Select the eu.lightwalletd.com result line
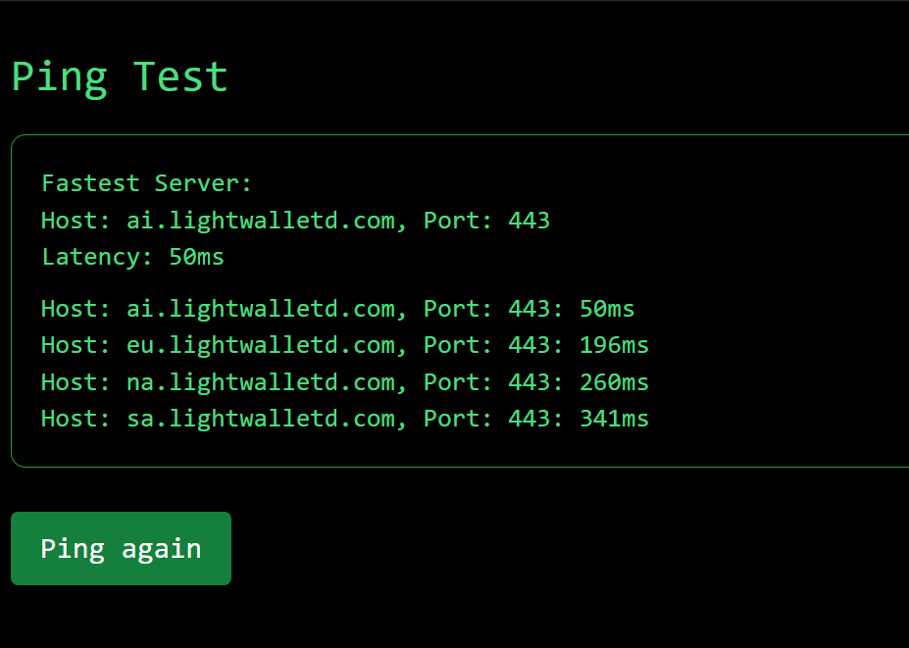 (343, 345)
